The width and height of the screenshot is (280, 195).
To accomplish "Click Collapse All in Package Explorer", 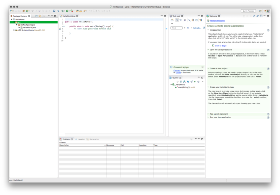I will (x=36, y=16).
